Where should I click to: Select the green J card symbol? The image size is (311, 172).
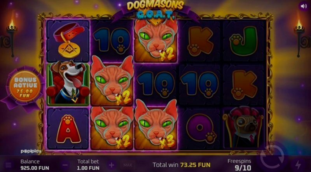pos(244,42)
